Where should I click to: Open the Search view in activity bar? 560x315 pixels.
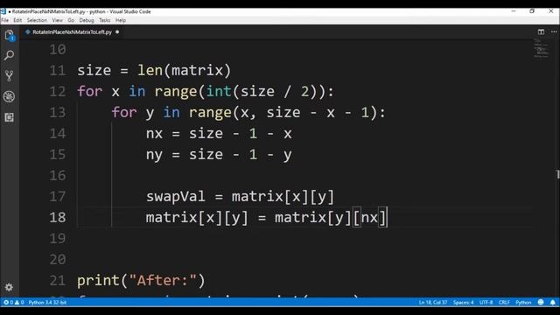tap(10, 55)
